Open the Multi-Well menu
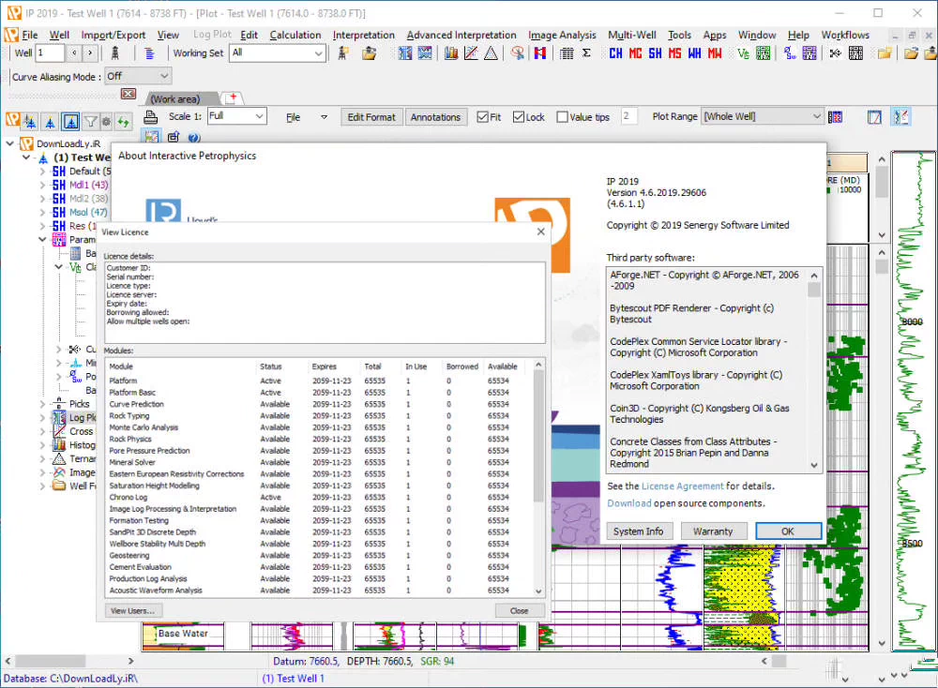Viewport: 938px width, 688px height. click(x=631, y=36)
